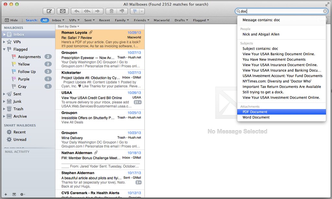Click the Reply All icon
This screenshot has height=199, width=332.
coord(87,11)
